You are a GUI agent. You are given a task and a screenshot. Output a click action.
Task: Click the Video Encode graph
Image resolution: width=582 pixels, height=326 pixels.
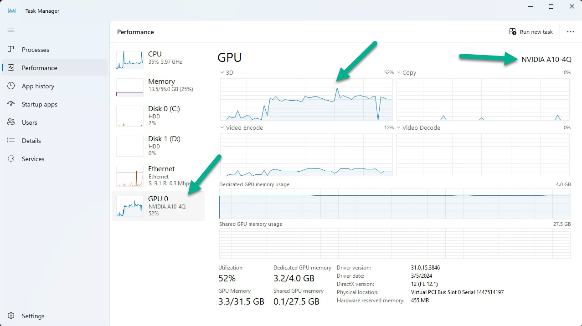coord(306,155)
